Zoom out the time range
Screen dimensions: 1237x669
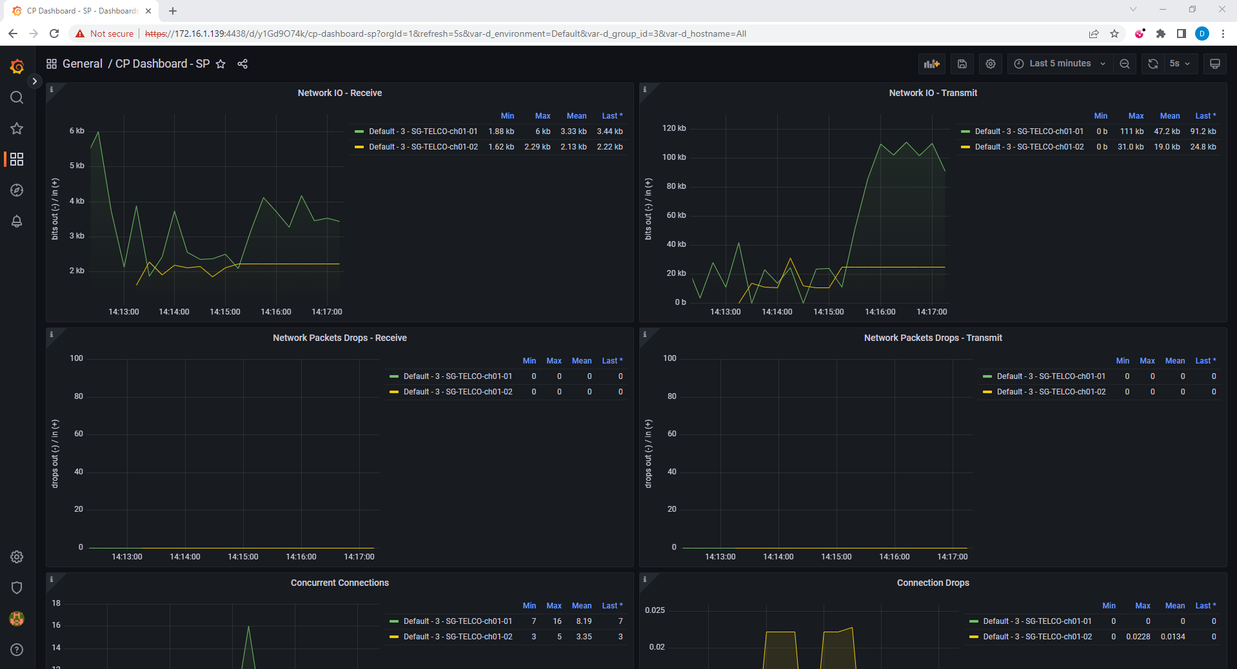coord(1125,64)
